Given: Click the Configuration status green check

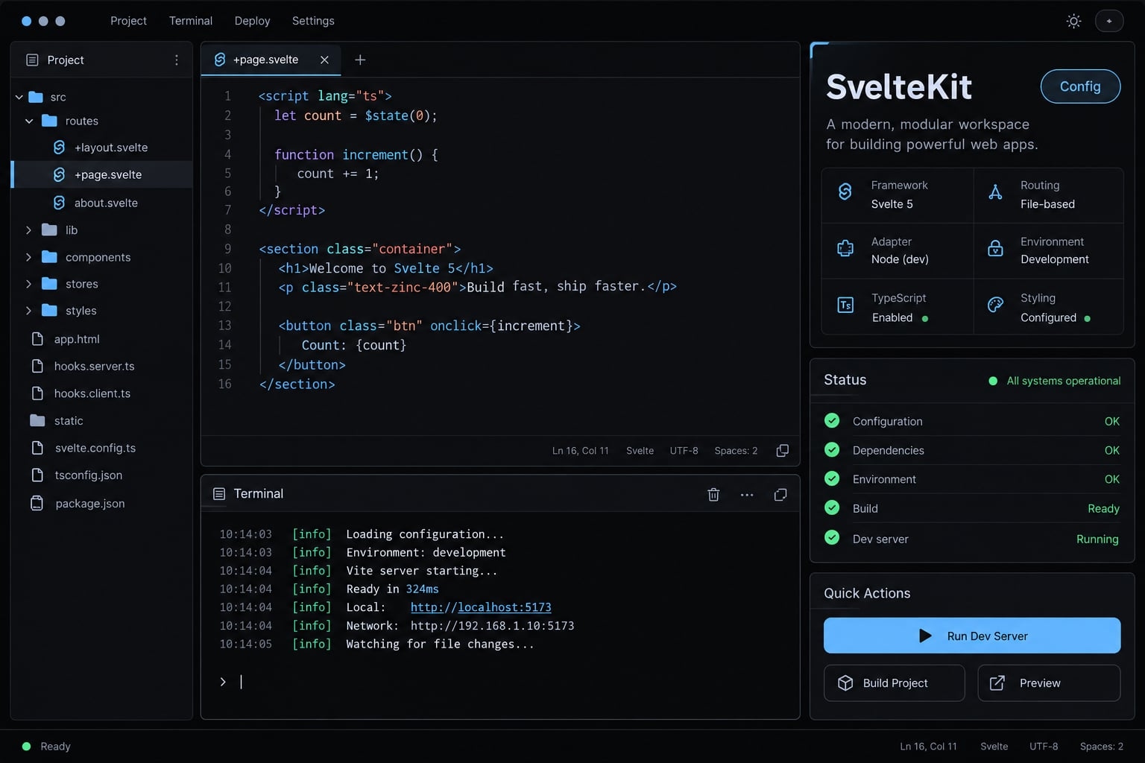Looking at the screenshot, I should click(832, 420).
